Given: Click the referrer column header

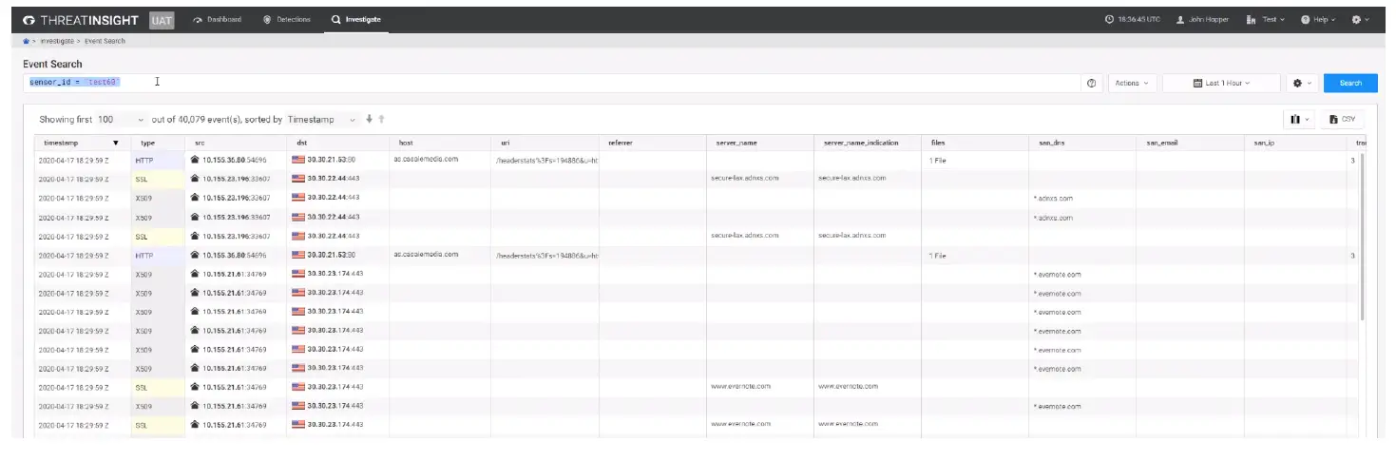Looking at the screenshot, I should pos(652,143).
